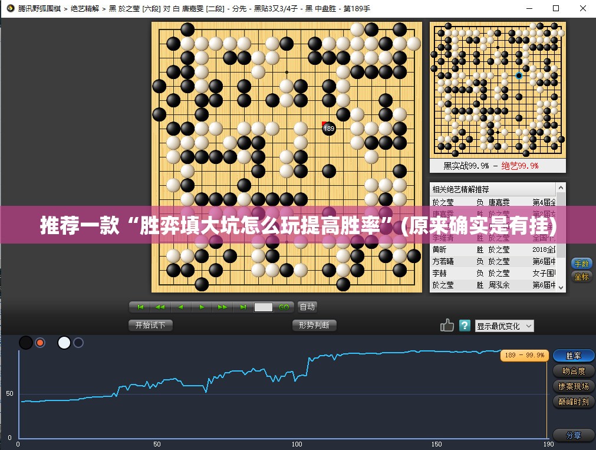Open the blue question mark help icon
This screenshot has width=596, height=450.
click(465, 325)
